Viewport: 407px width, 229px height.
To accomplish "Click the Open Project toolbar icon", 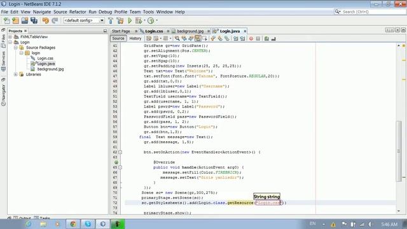I will coord(25,20).
